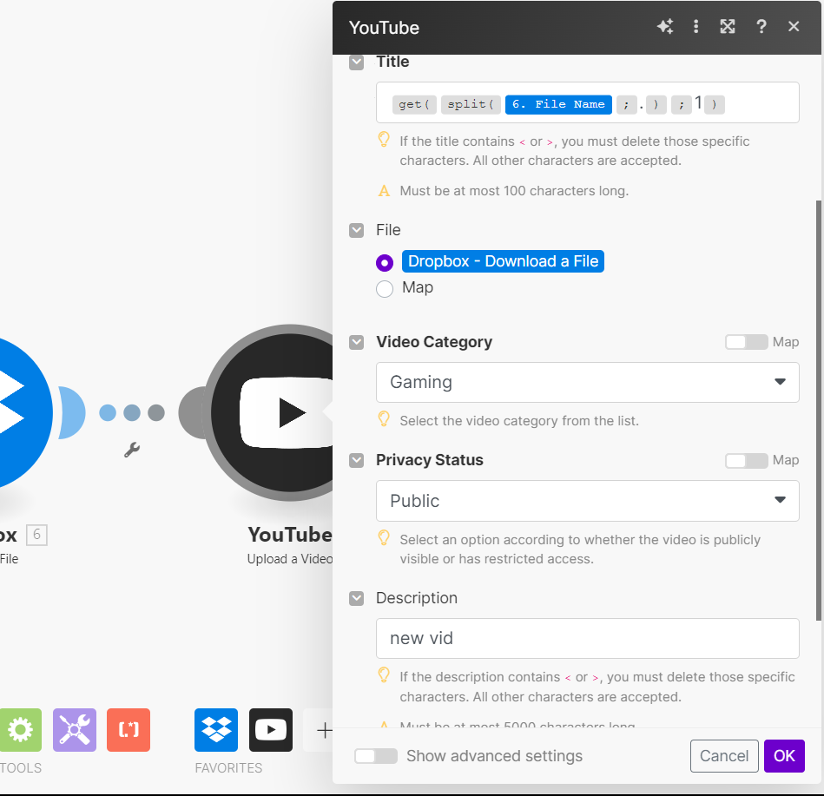824x796 pixels.
Task: Click Cancel button
Action: pyautogui.click(x=724, y=755)
